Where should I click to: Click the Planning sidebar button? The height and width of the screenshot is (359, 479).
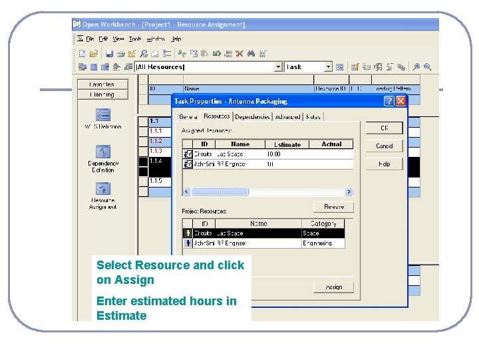click(x=102, y=94)
